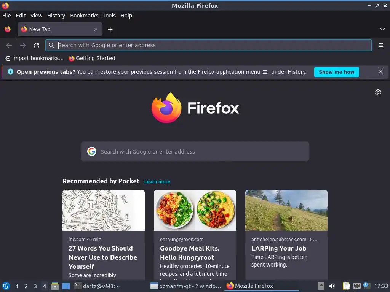The image size is (390, 292).
Task: Follow the Pocket Learn more link
Action: point(157,181)
